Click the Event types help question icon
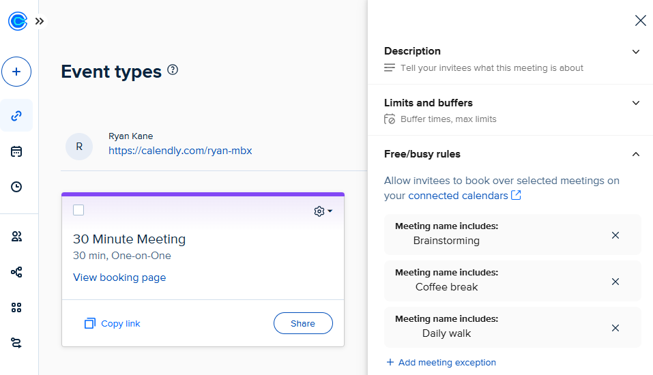This screenshot has width=653, height=375. (173, 70)
